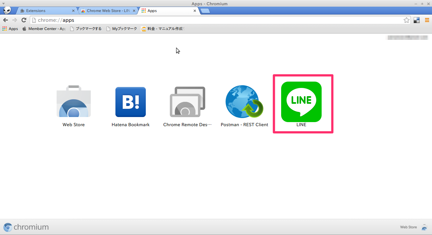The height and width of the screenshot is (235, 432).
Task: Select the Apps tab
Action: (x=168, y=11)
